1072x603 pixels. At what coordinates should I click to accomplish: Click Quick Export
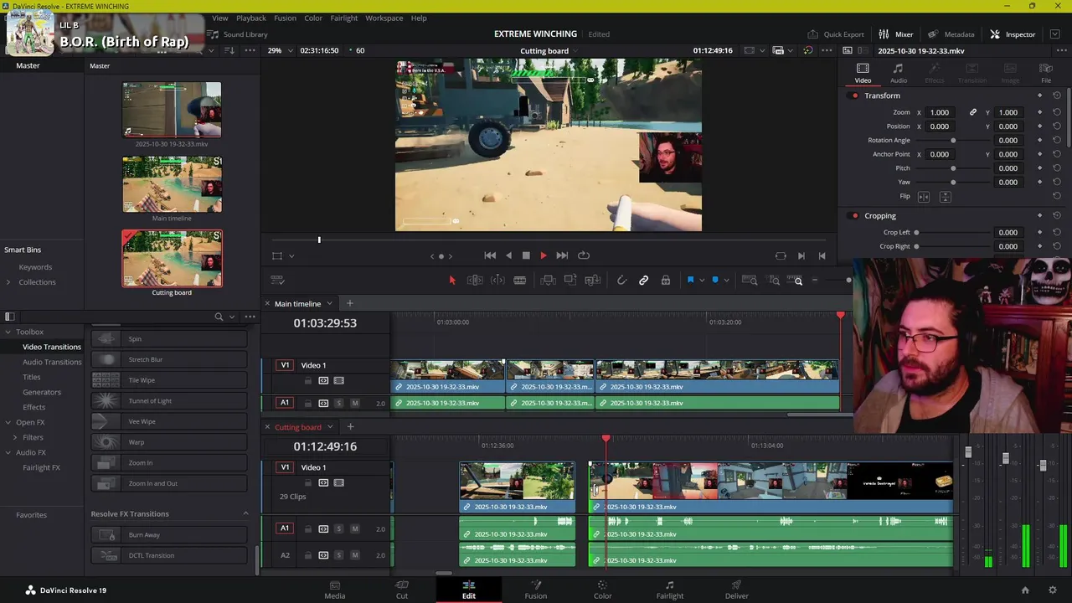[x=836, y=34]
